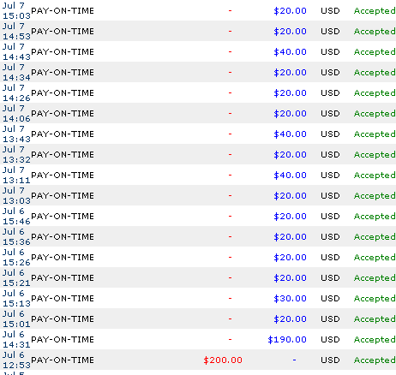Open the $40.00 amount at Jul 7 14:43

tap(290, 51)
